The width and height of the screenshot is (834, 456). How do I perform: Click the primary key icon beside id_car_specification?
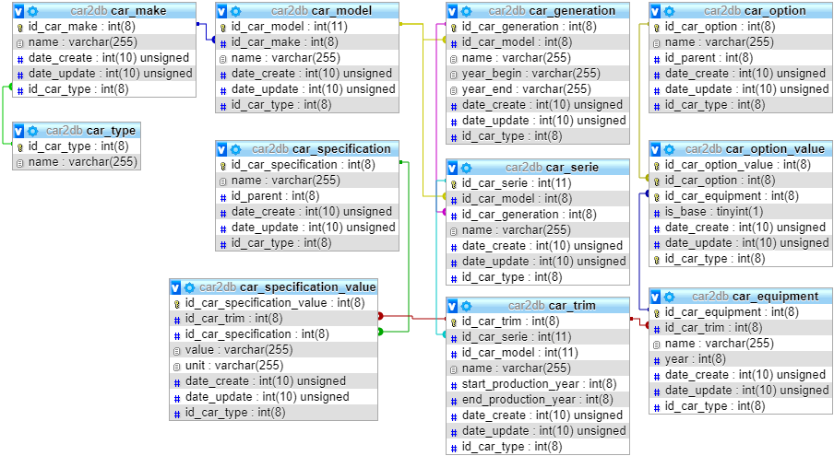[x=223, y=165]
